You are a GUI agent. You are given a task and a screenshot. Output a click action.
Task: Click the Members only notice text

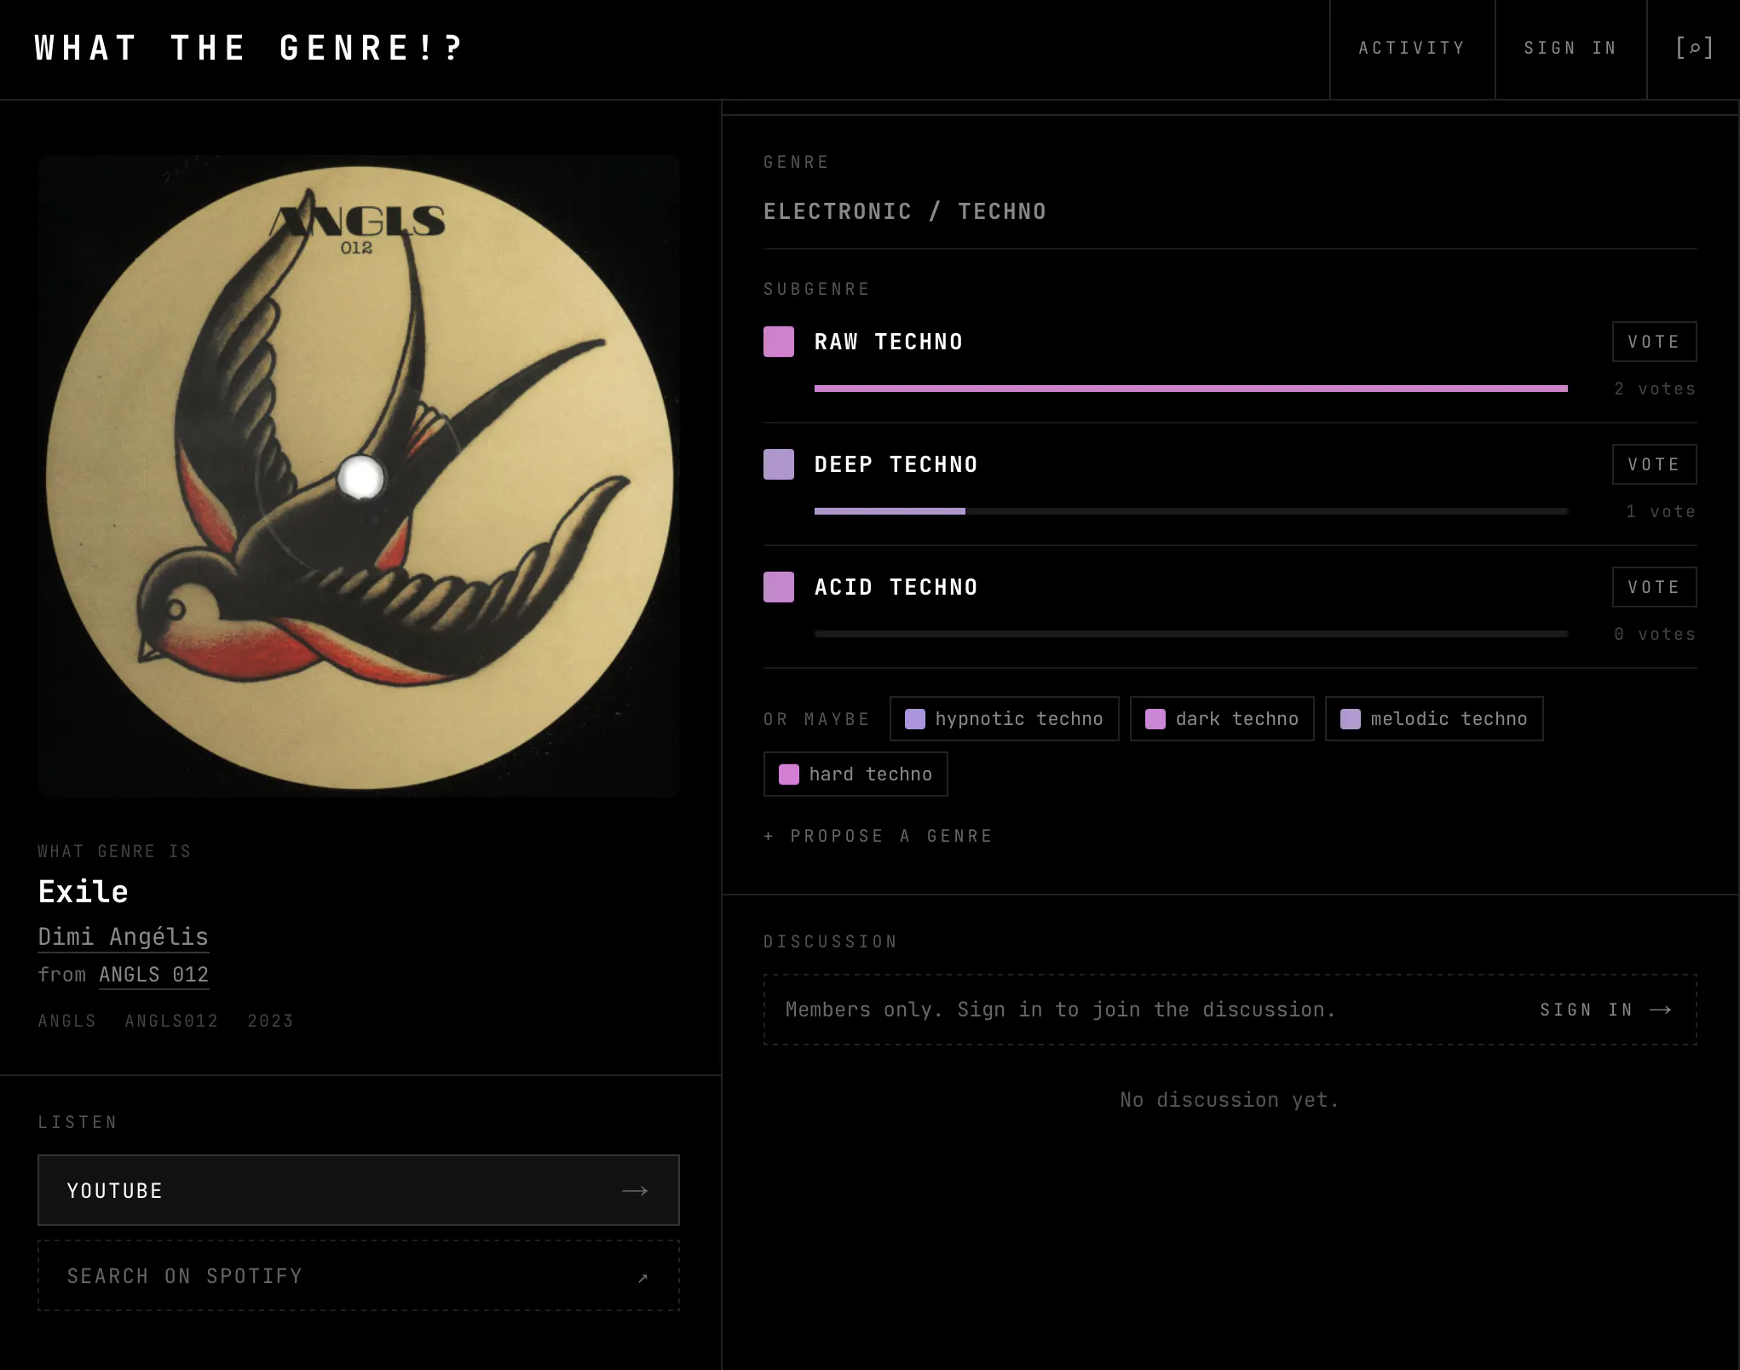tap(1061, 1010)
